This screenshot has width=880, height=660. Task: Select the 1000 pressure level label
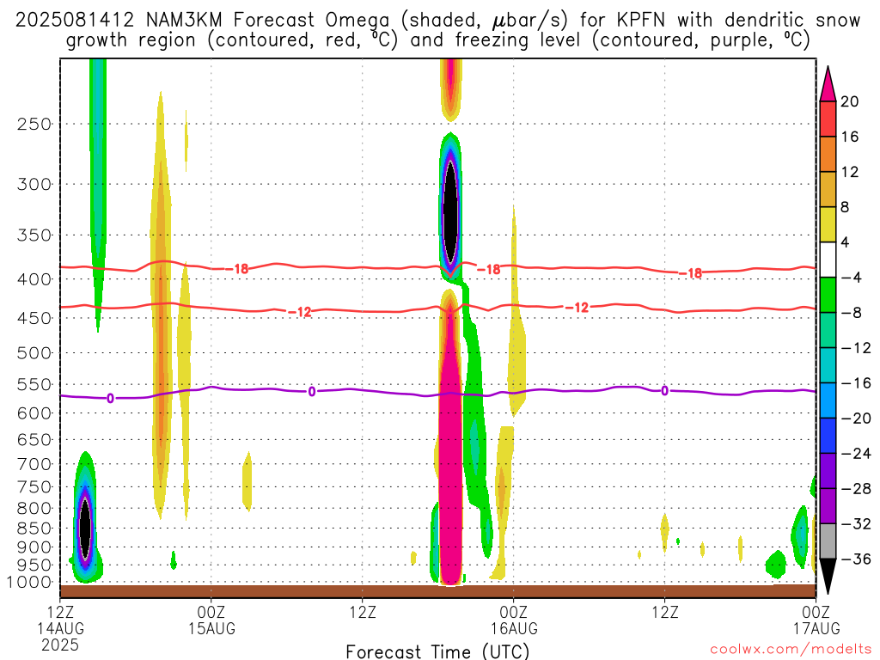tap(30, 583)
